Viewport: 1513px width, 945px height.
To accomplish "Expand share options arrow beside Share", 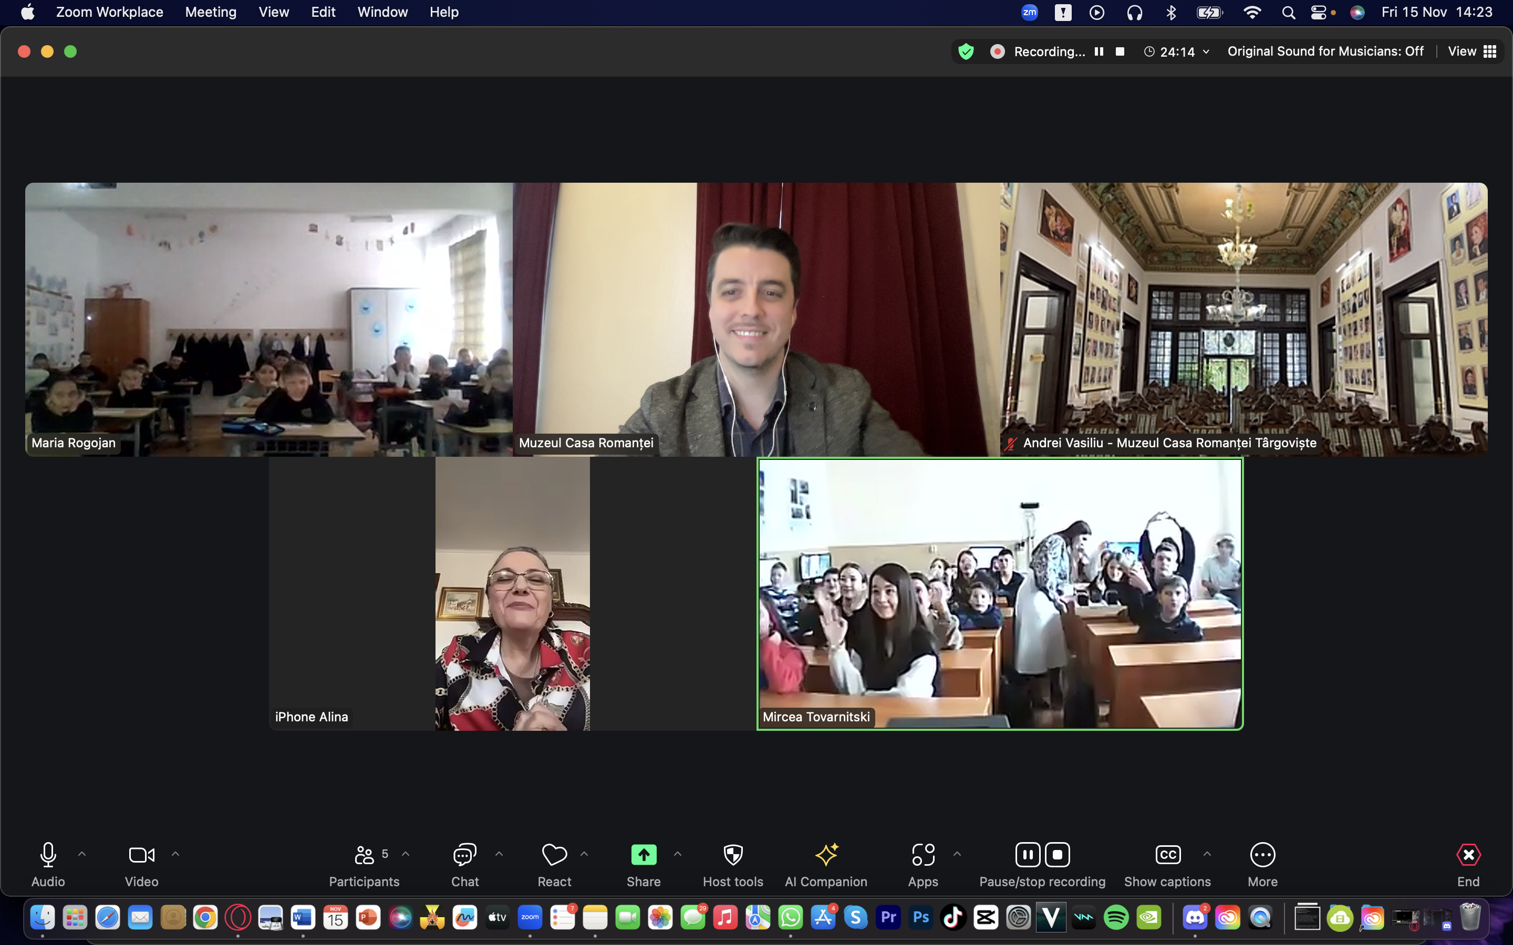I will (x=678, y=854).
